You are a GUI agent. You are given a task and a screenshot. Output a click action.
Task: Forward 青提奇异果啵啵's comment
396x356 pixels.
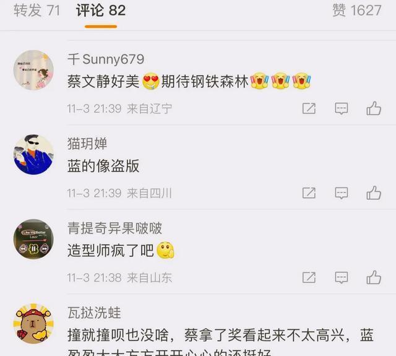point(309,277)
